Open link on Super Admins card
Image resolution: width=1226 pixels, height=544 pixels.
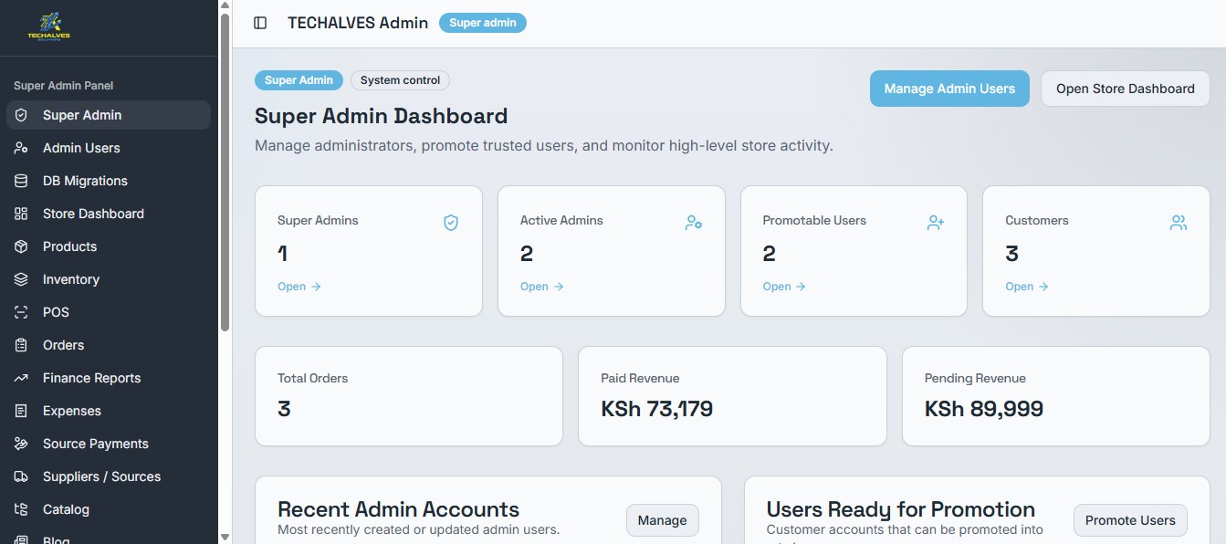pyautogui.click(x=299, y=287)
